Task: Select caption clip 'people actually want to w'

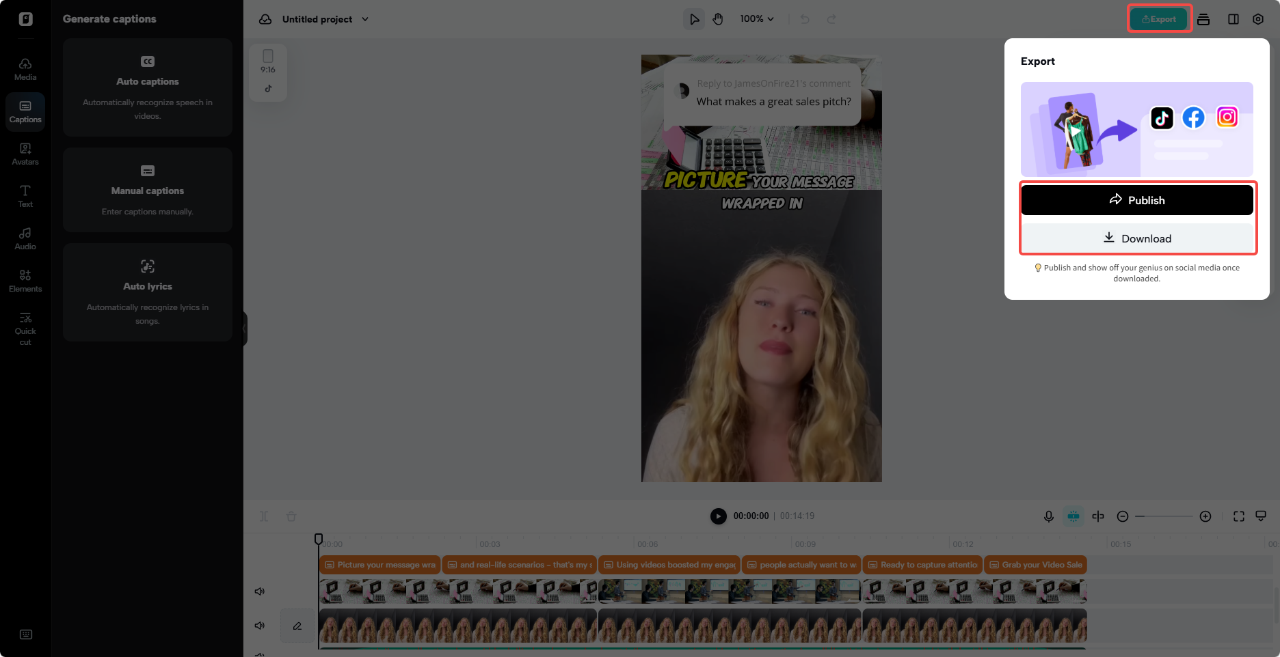Action: 801,565
